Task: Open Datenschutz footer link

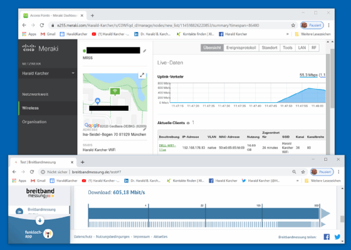Action: pyautogui.click(x=83, y=237)
